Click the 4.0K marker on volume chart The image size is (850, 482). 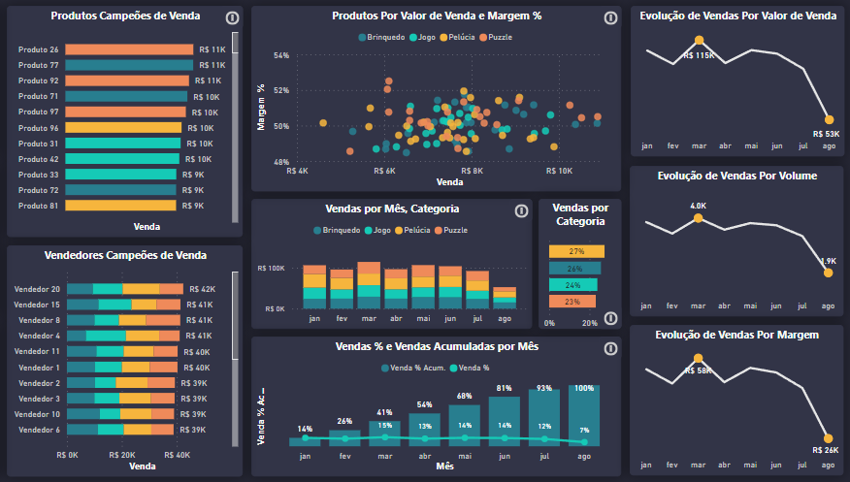coord(699,217)
